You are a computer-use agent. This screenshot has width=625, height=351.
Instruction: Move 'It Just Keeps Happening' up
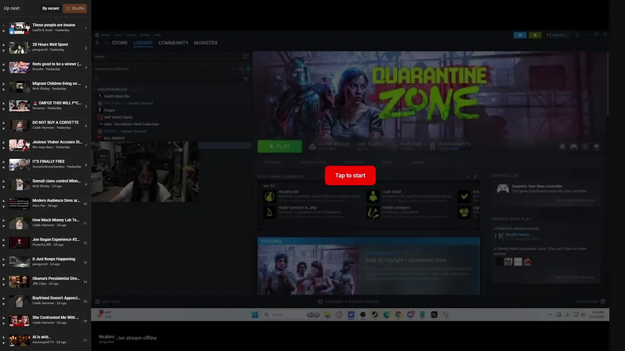(3, 259)
